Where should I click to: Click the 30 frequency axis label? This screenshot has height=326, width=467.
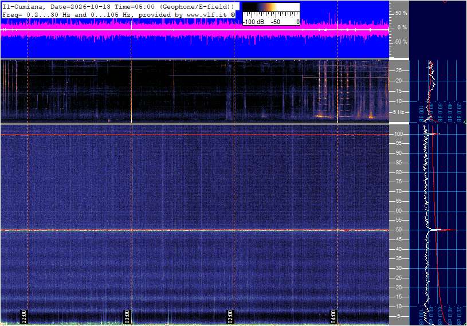398,268
